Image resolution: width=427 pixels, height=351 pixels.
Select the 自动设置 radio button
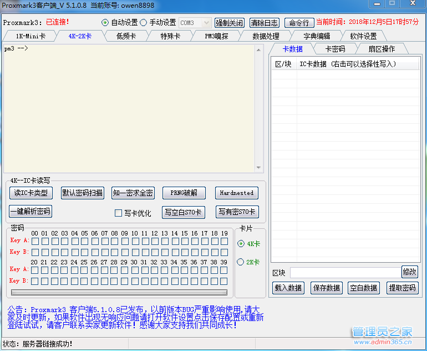[105, 23]
